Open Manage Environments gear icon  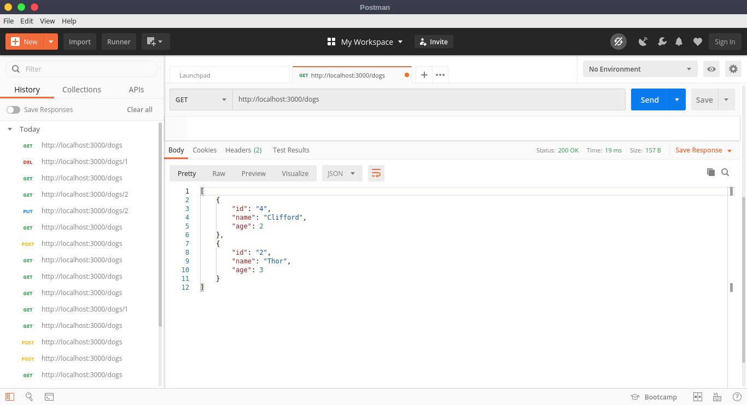733,69
